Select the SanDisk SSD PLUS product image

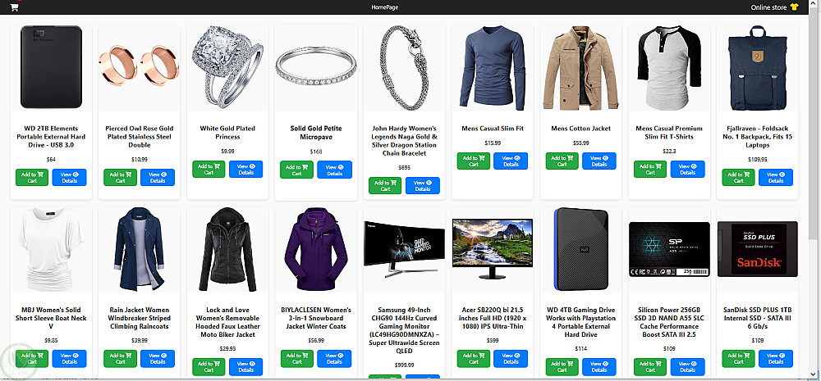point(757,249)
